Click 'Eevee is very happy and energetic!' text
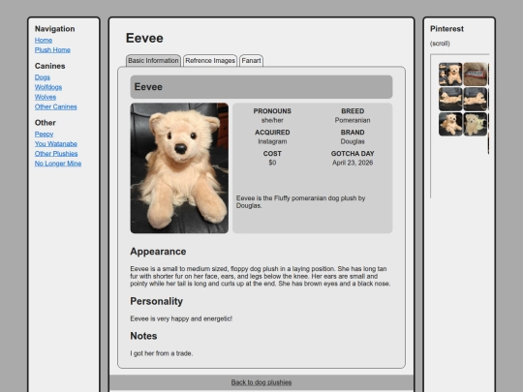 181,318
